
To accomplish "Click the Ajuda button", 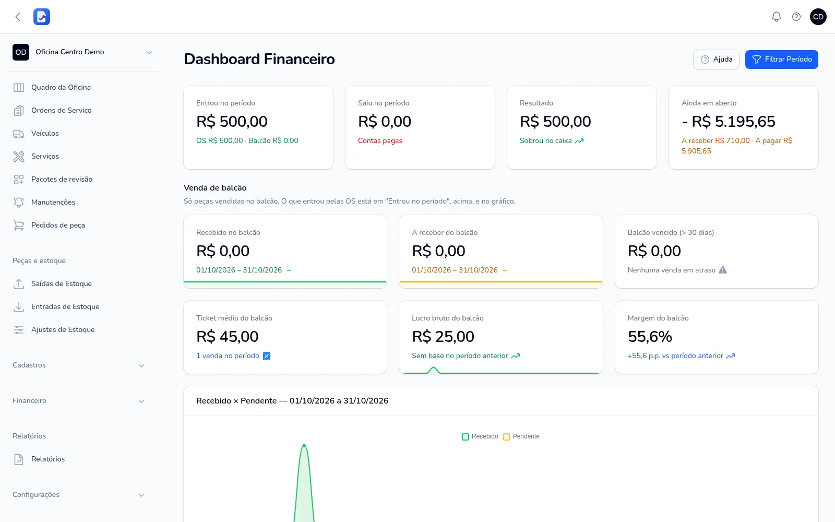I will click(716, 60).
